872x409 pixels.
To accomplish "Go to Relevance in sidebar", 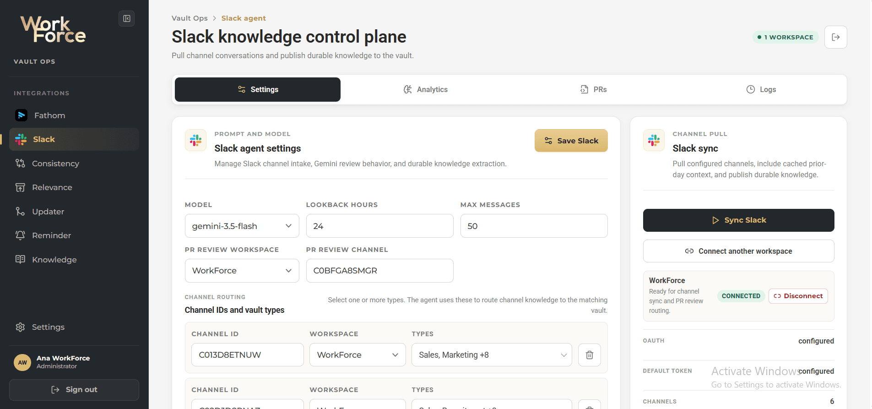I will (x=74, y=187).
